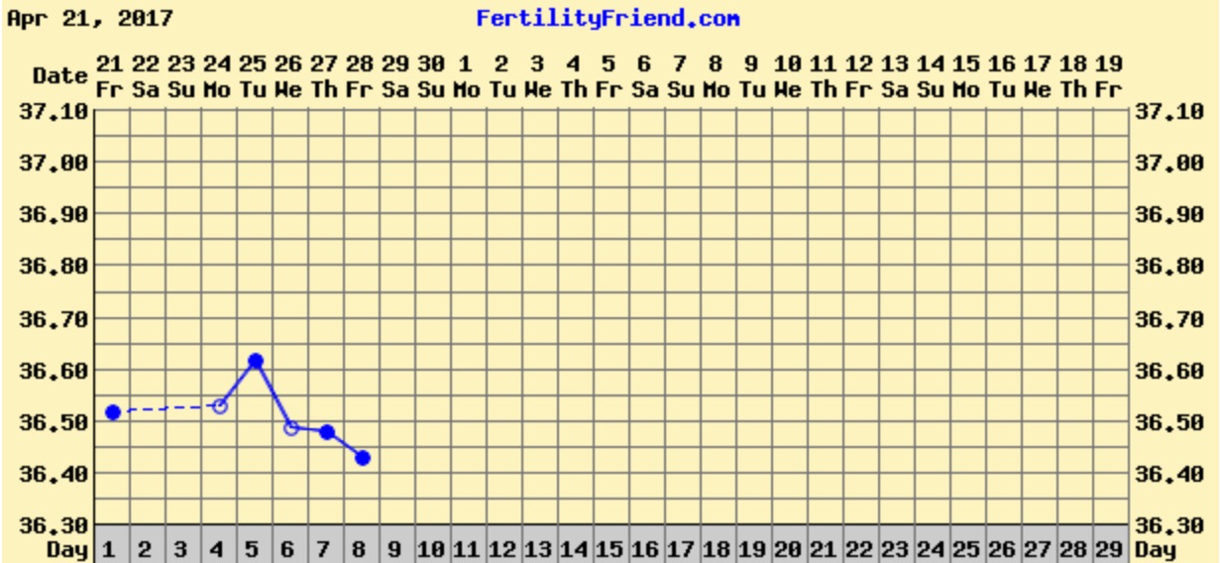
Task: Click the right axis 36.30 temperature label
Action: (1170, 524)
